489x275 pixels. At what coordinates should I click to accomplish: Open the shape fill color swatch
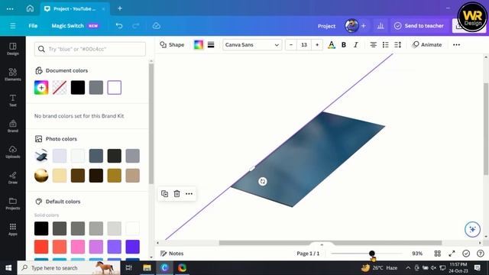[199, 44]
